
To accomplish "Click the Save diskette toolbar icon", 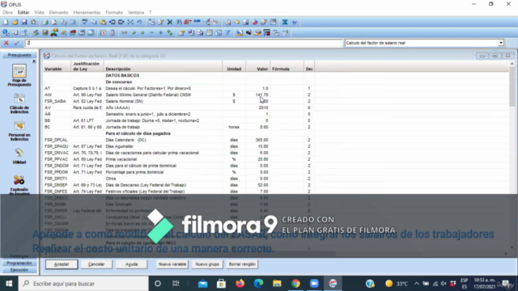I will (24, 22).
